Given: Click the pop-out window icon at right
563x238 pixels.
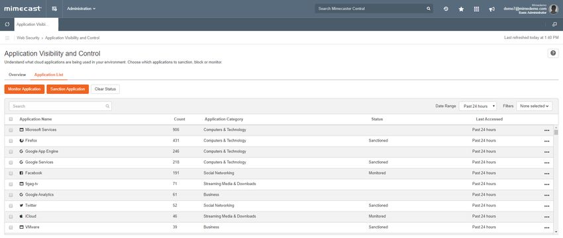Looking at the screenshot, I should pos(555,24).
